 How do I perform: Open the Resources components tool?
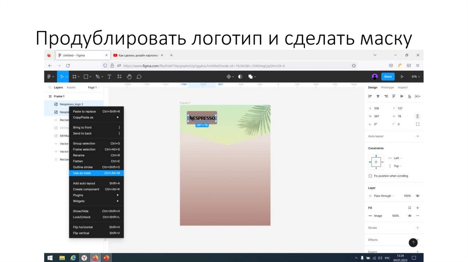click(119, 77)
